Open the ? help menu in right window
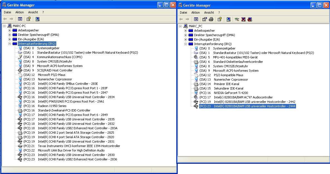Viewport: 330px width, 174px height. (x=219, y=13)
